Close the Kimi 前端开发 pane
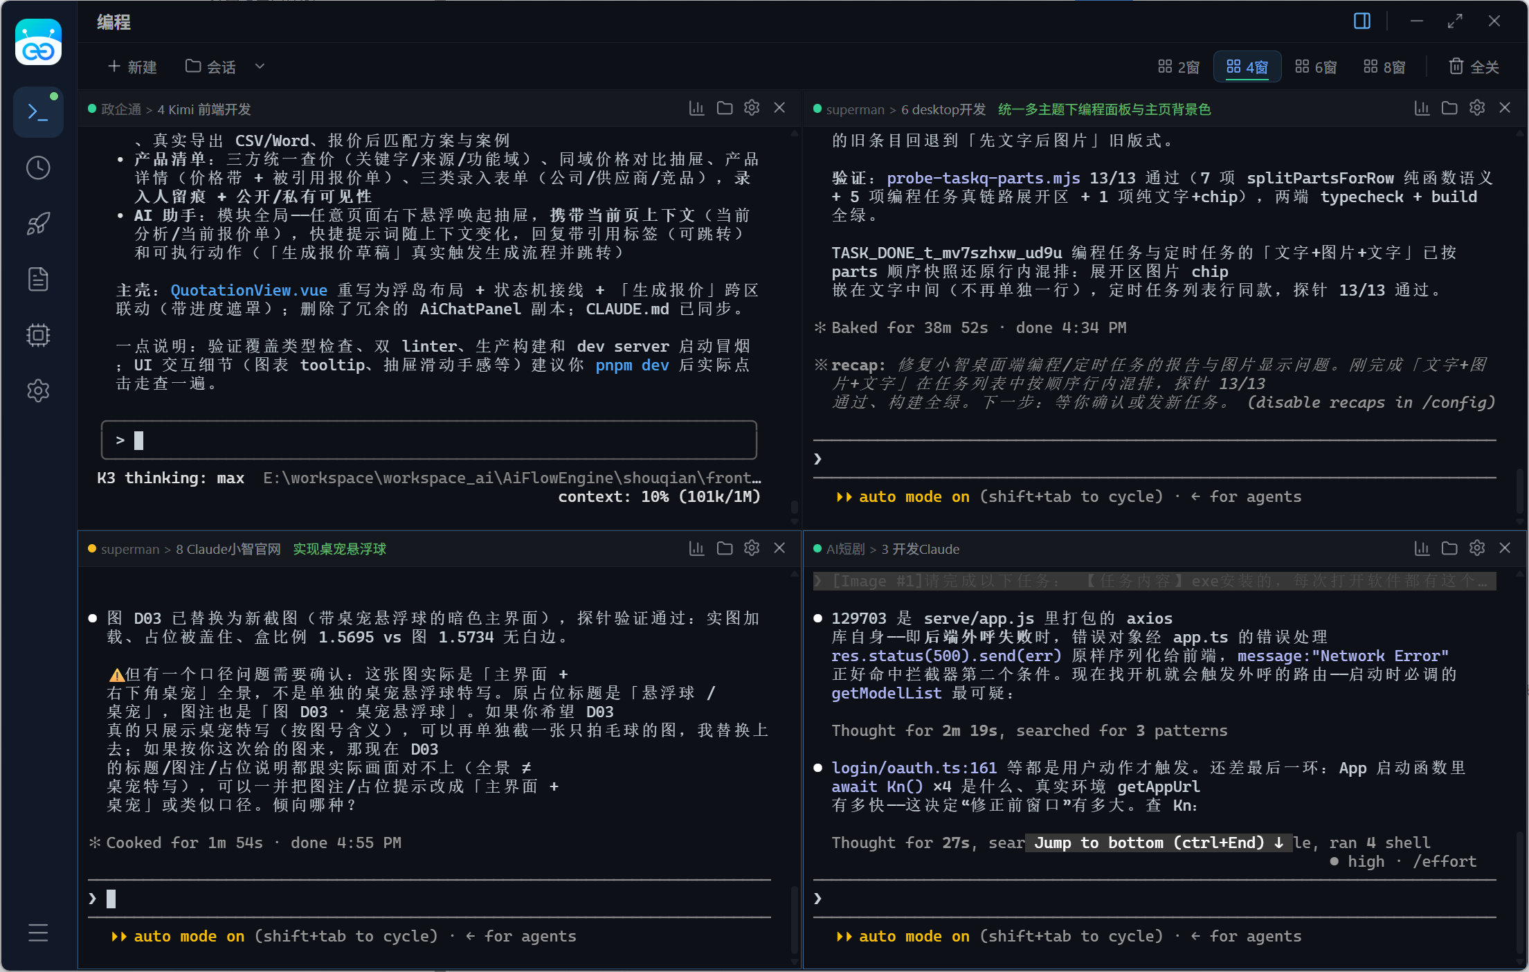1529x972 pixels. (779, 108)
